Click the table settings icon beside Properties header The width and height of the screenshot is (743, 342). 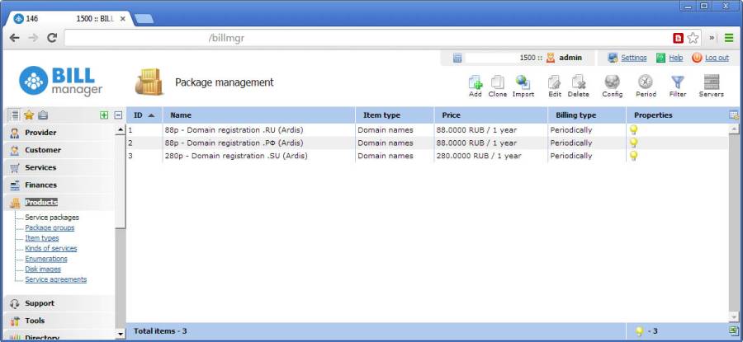pyautogui.click(x=734, y=115)
